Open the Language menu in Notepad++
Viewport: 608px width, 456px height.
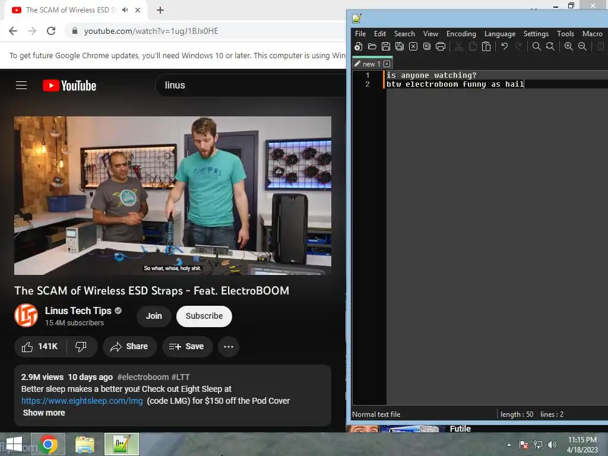500,34
